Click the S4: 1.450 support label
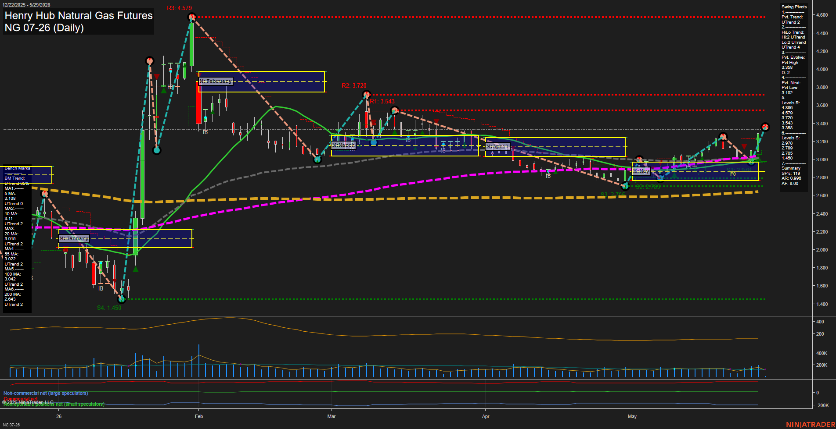 pos(109,308)
